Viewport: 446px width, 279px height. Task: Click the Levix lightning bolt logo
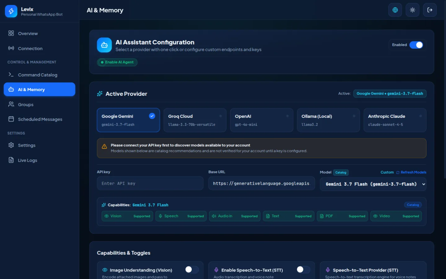pyautogui.click(x=11, y=11)
